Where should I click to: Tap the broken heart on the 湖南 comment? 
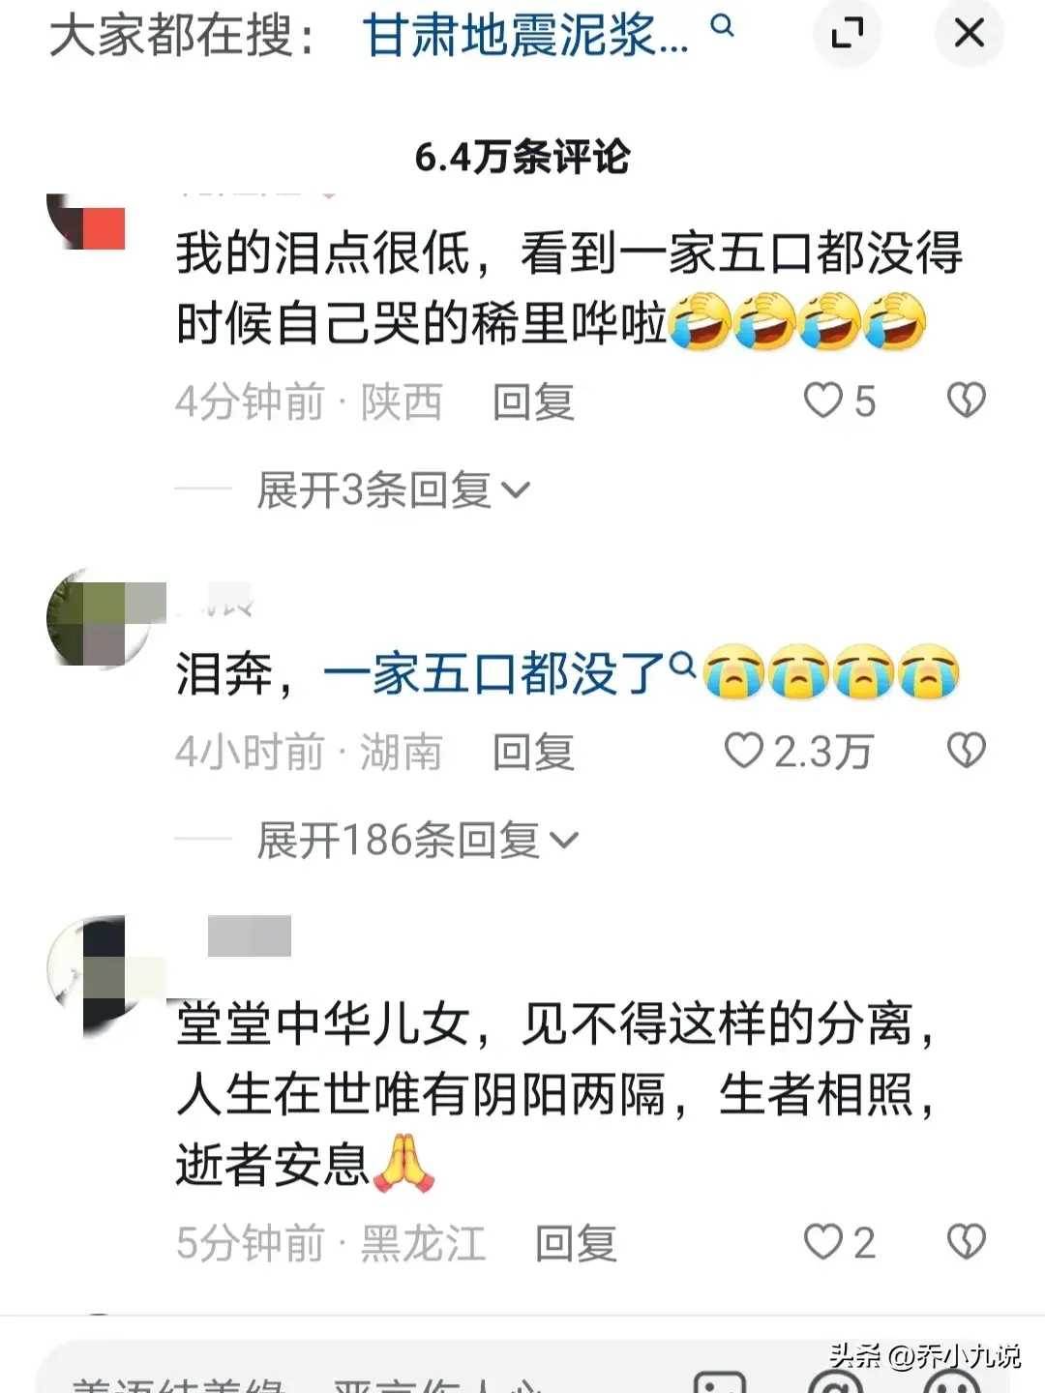pos(966,751)
